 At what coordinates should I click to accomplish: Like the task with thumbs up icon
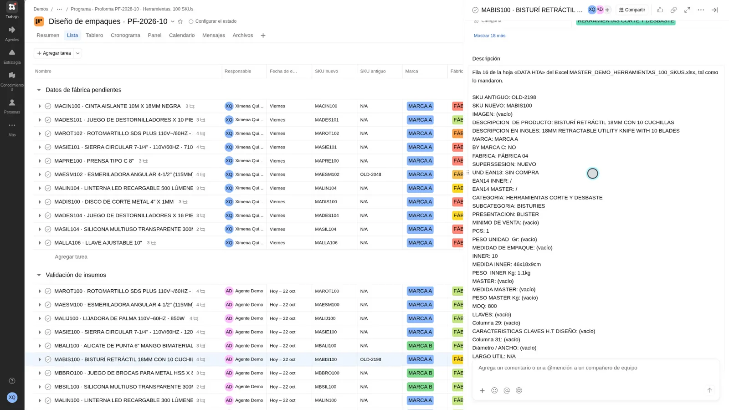pos(660,10)
